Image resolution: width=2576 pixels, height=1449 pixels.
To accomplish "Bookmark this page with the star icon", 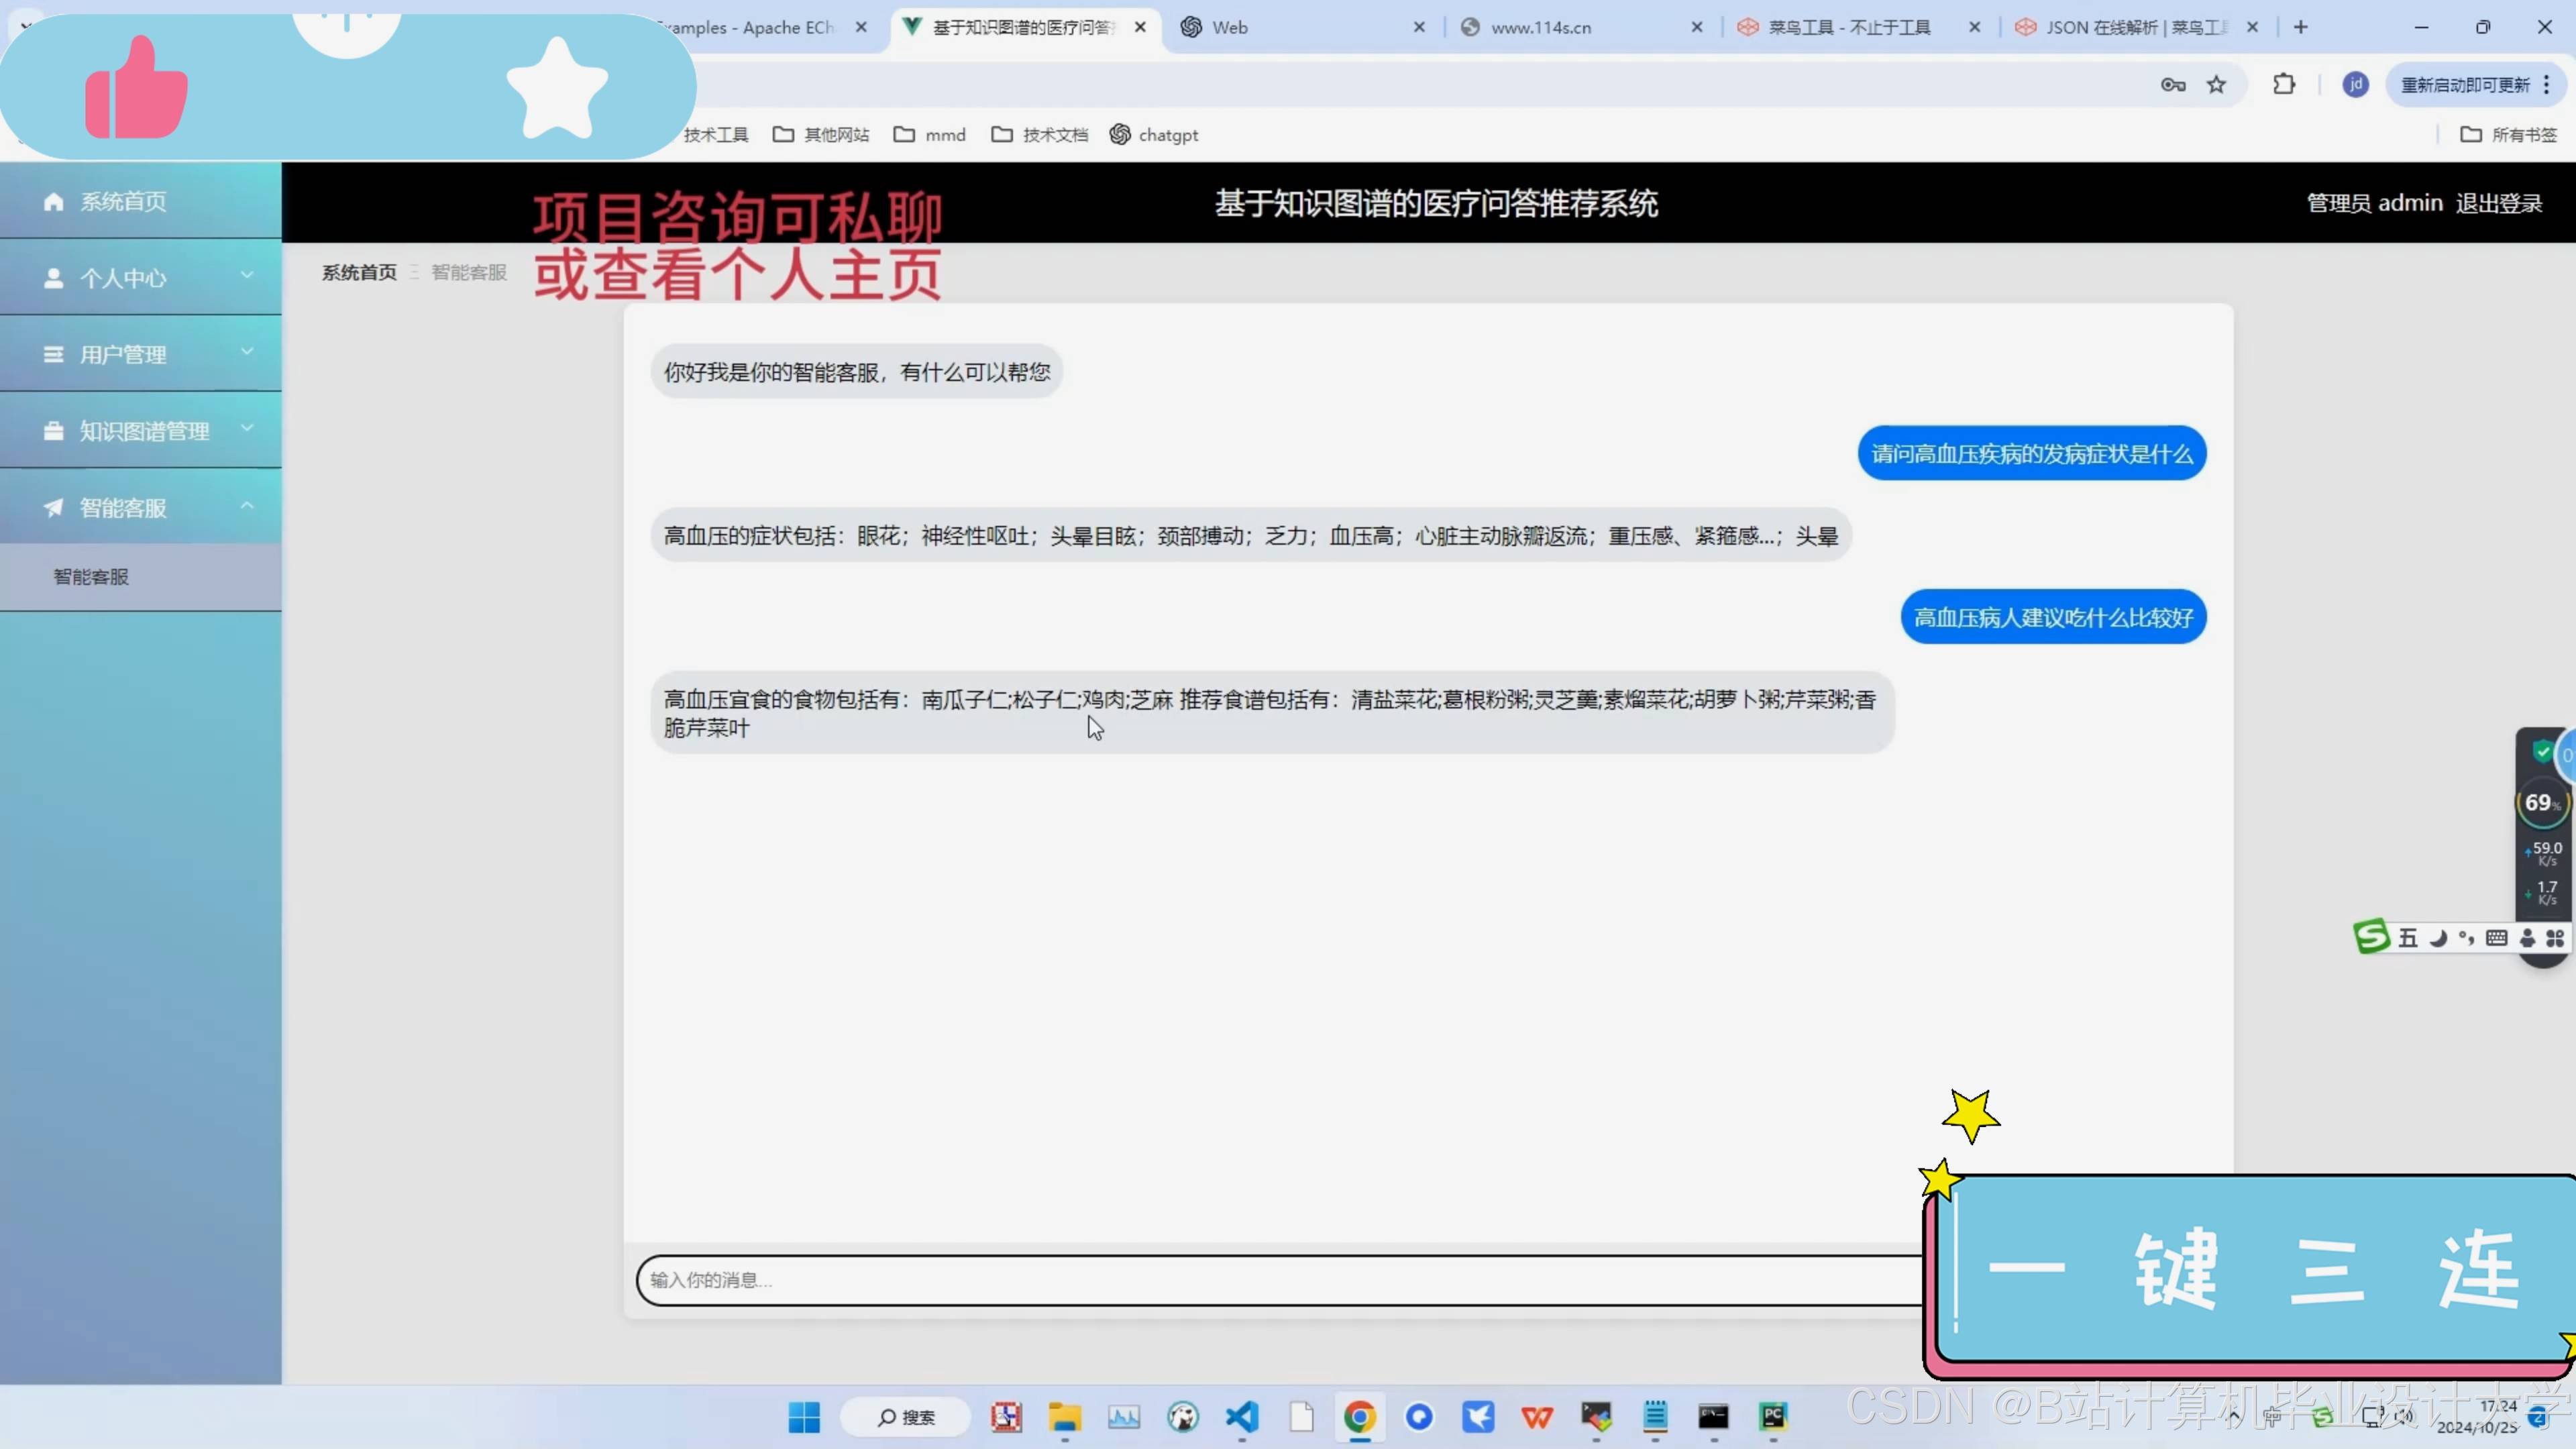I will 2217,85.
